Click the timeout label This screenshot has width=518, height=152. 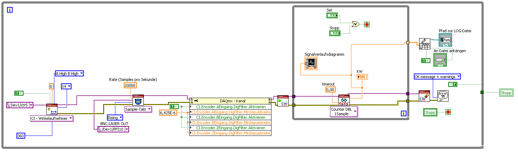click(328, 84)
